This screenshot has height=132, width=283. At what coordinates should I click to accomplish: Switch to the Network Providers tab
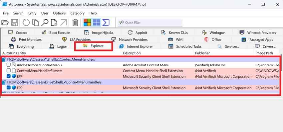[130, 39]
